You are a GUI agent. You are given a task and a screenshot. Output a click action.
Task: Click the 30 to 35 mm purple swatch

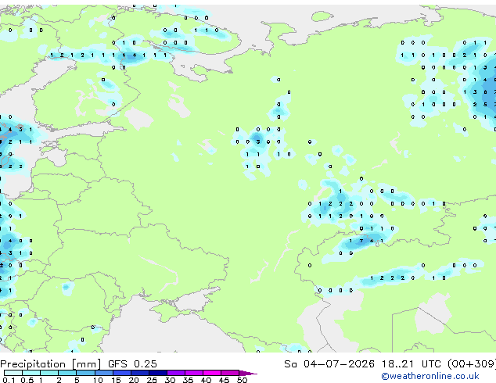tap(176, 373)
